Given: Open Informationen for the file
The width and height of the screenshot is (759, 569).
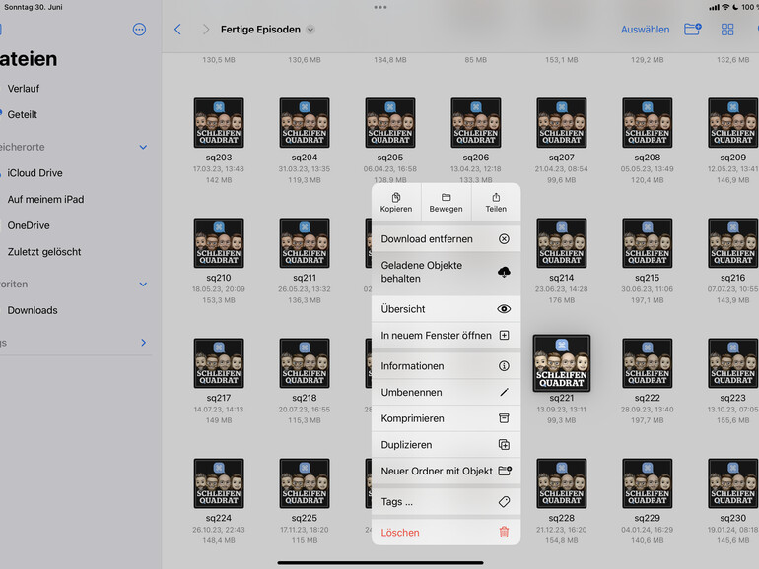Looking at the screenshot, I should (x=446, y=366).
